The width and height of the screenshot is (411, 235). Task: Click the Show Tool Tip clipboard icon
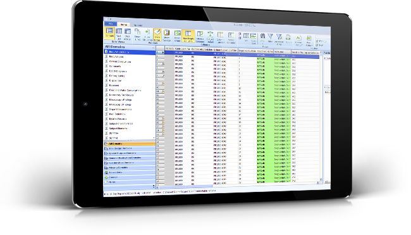pos(166,35)
